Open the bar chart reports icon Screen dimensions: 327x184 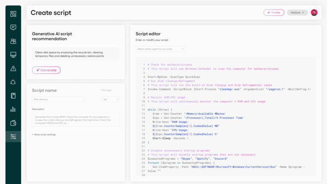point(13,109)
